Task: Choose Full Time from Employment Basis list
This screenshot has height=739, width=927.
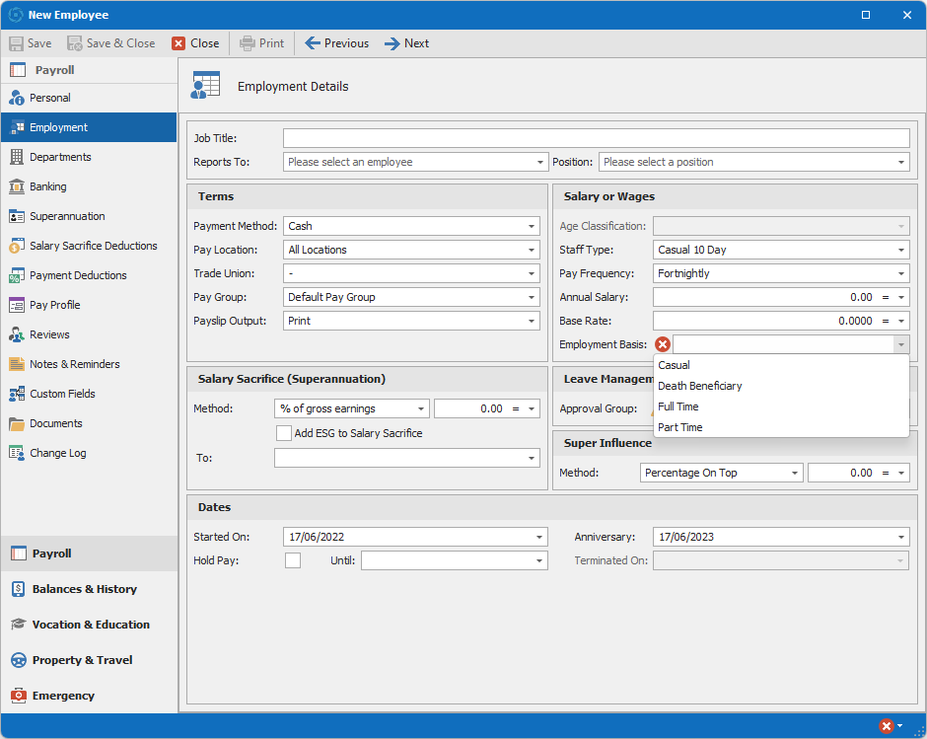Action: tap(678, 406)
